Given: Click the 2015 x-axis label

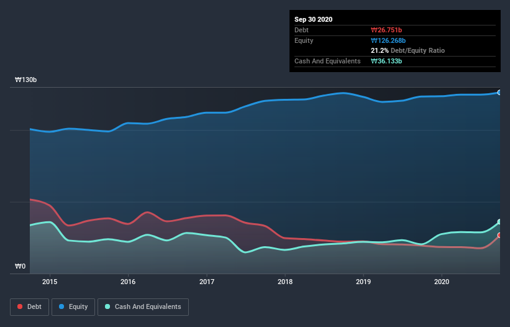Looking at the screenshot, I should point(50,282).
